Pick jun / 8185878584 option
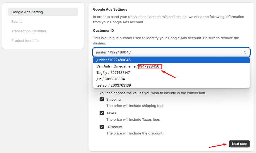The width and height of the screenshot is (256, 153). pyautogui.click(x=171, y=79)
